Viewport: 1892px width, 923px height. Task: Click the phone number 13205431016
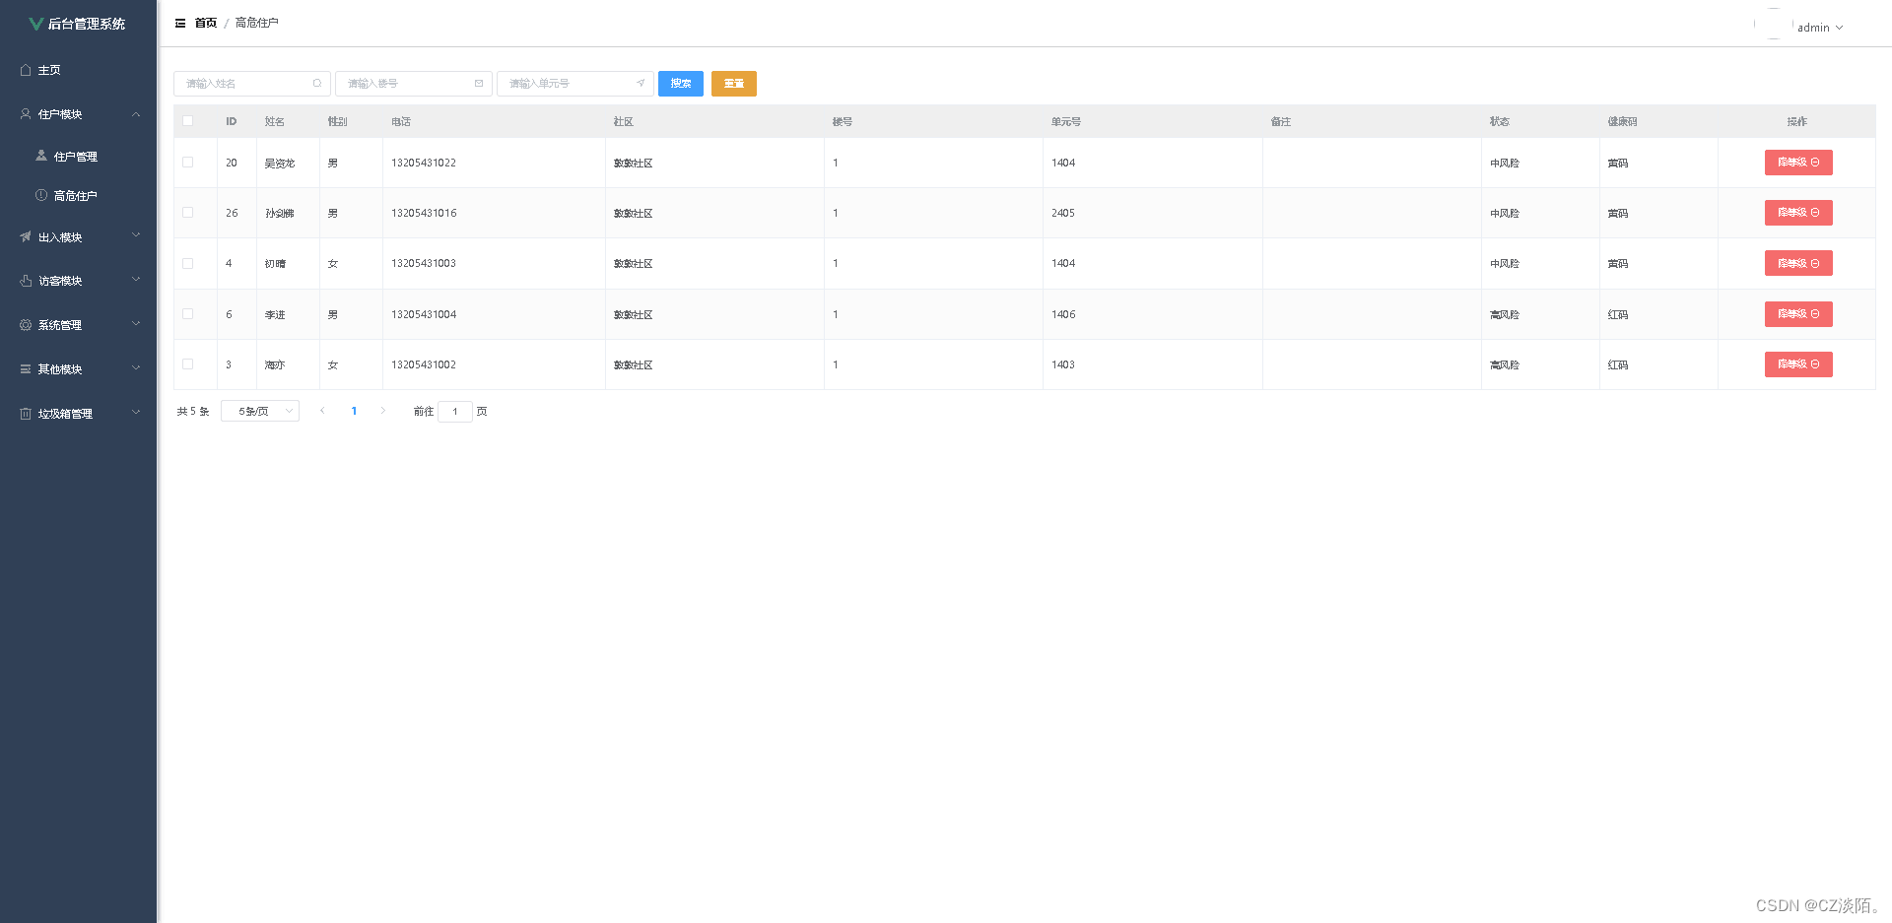pos(424,213)
